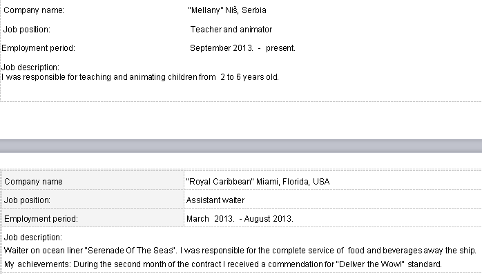The width and height of the screenshot is (482, 274).
Task: Click the Company name cell in table
Action: click(x=93, y=181)
